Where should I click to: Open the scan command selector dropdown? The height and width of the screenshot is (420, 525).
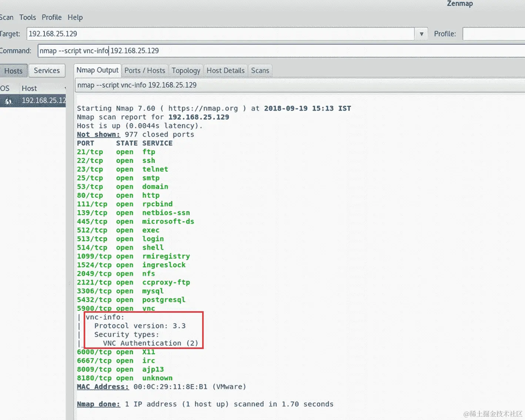[x=300, y=85]
